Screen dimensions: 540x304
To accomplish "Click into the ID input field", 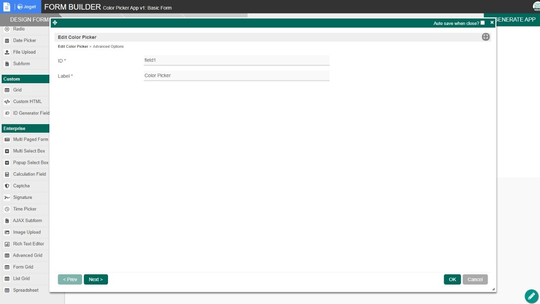I will (x=236, y=60).
